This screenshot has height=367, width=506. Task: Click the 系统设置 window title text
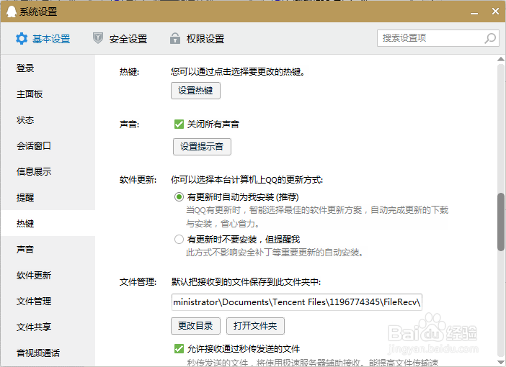[x=38, y=12]
